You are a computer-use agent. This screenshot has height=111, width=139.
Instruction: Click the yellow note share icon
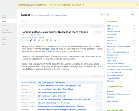click(x=43, y=40)
